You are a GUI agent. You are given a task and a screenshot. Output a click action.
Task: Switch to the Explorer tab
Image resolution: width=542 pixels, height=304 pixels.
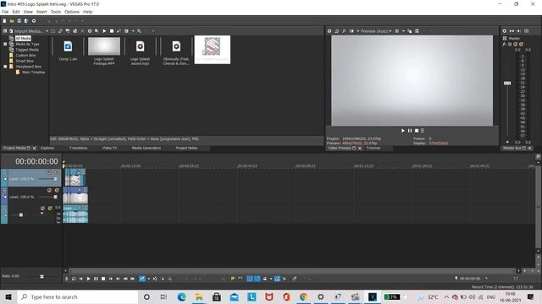tap(47, 148)
